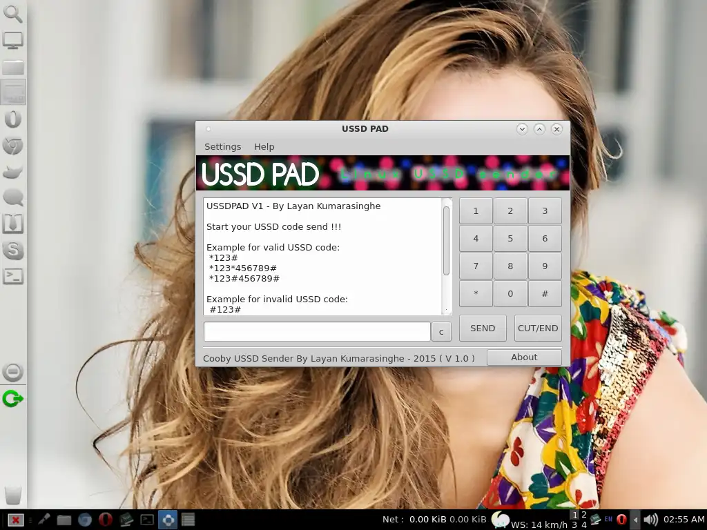Click keypad button 7
The width and height of the screenshot is (707, 530).
476,266
